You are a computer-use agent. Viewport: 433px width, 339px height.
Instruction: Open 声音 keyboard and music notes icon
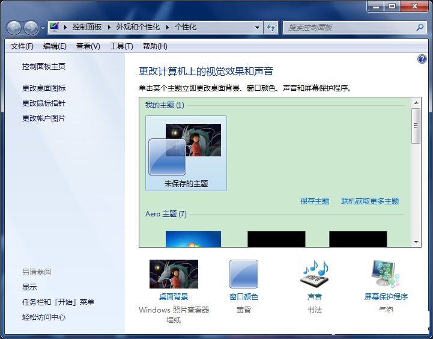click(315, 274)
